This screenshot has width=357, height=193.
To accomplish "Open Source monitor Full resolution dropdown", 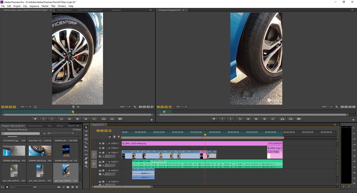I will 125,107.
